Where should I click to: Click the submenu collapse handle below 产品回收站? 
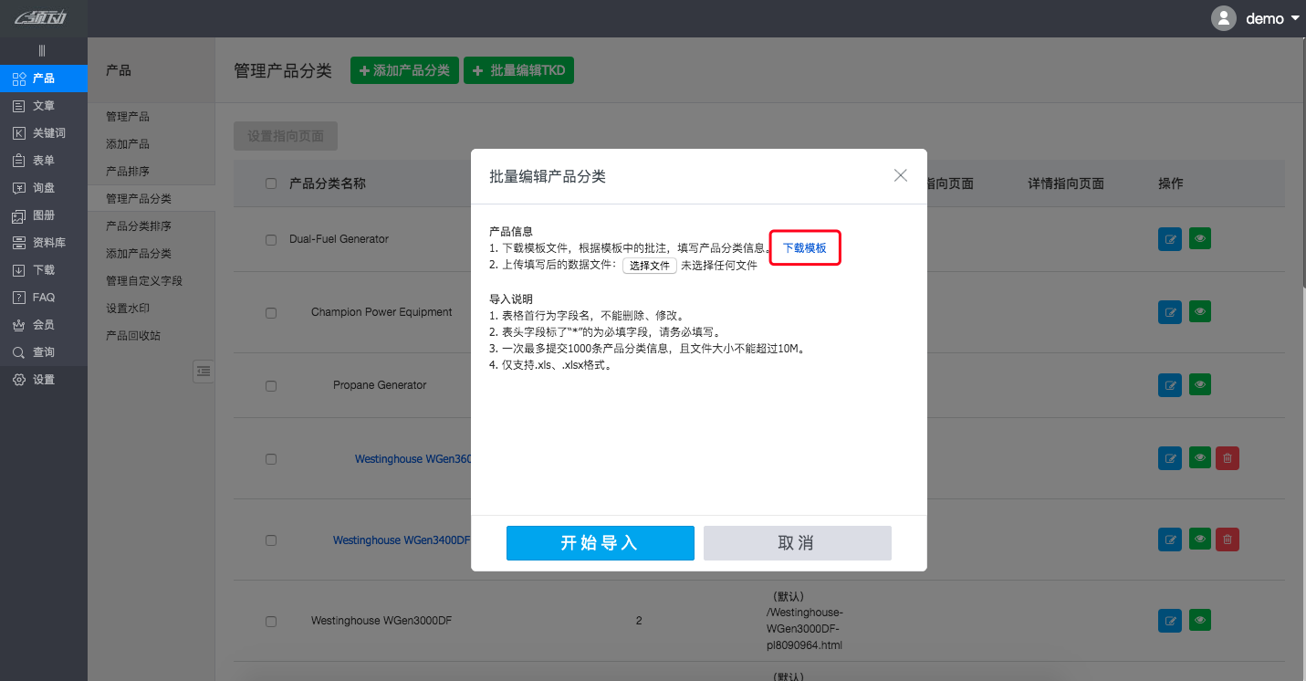(x=203, y=371)
